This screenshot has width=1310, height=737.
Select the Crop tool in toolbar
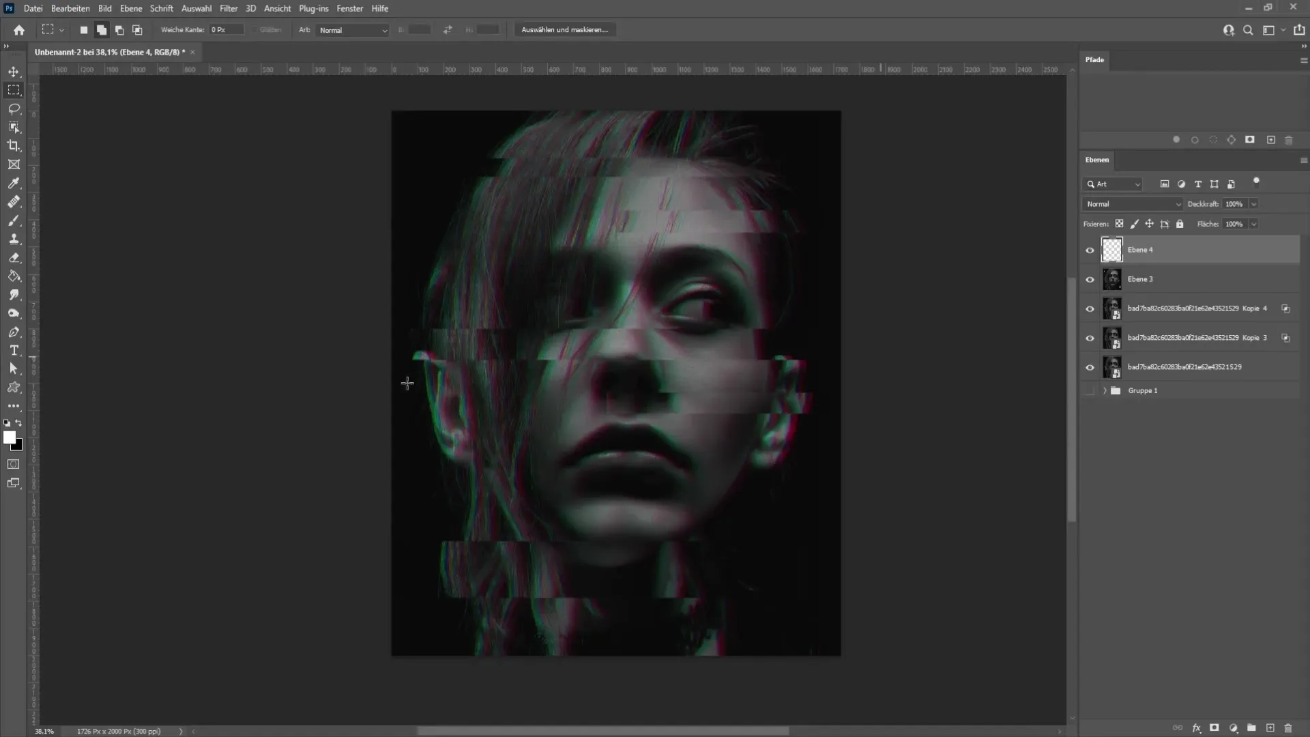14,146
